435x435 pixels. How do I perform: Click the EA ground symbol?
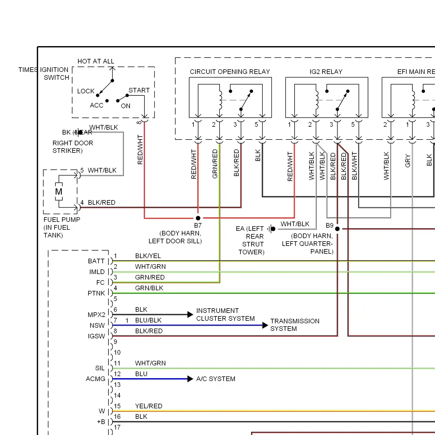(271, 229)
